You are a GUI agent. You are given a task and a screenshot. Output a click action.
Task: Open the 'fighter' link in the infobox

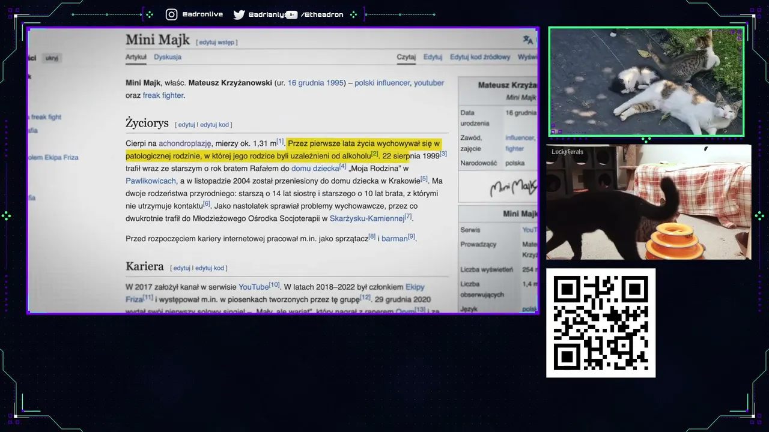[515, 149]
